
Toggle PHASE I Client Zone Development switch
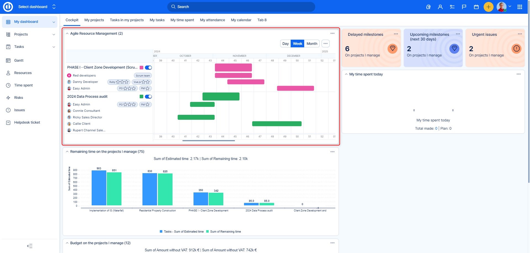pos(149,68)
